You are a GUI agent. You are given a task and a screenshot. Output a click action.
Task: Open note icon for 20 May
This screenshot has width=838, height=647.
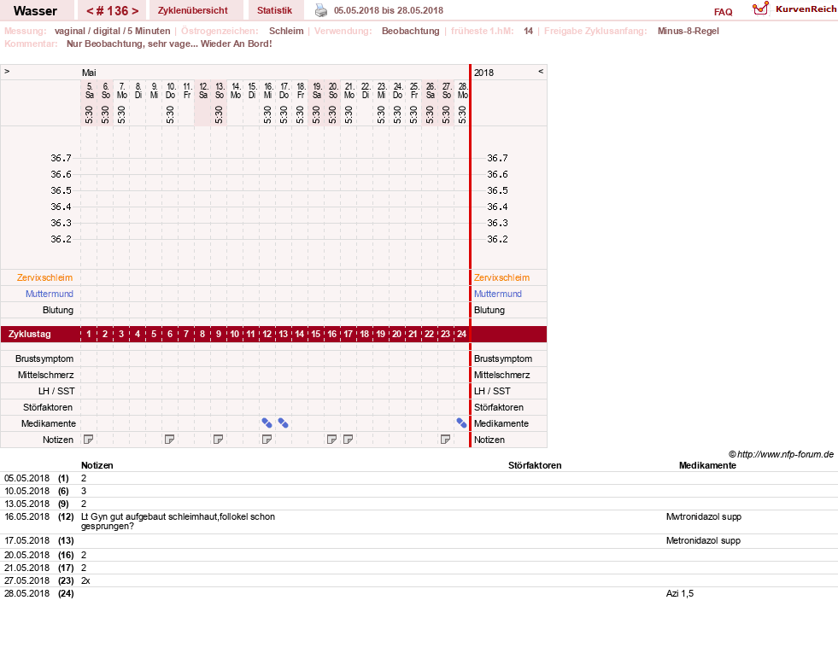(332, 440)
